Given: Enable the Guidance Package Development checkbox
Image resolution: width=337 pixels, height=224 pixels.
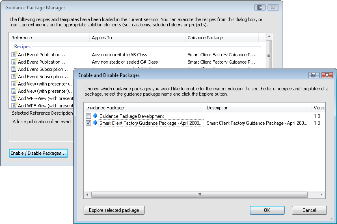Looking at the screenshot, I should (89, 116).
